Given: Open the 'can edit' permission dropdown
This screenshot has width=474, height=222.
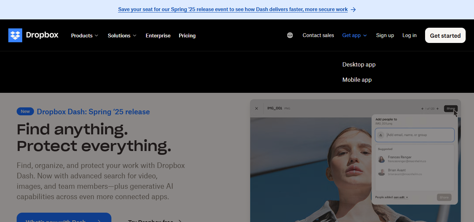Looking at the screenshot, I should (x=401, y=197).
